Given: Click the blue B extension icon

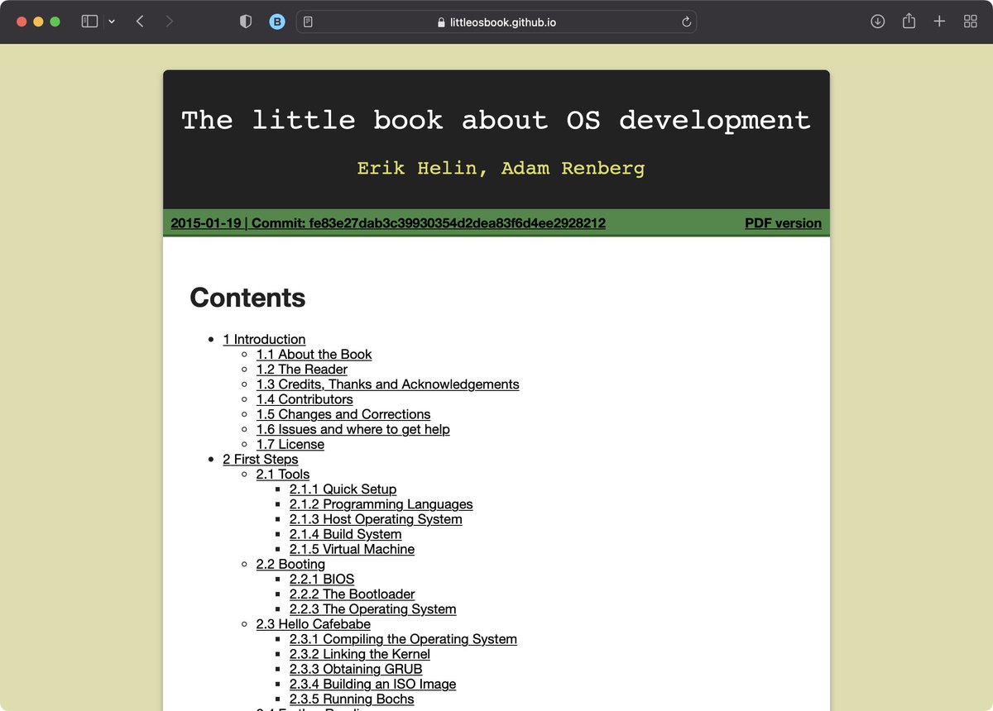Looking at the screenshot, I should click(277, 22).
